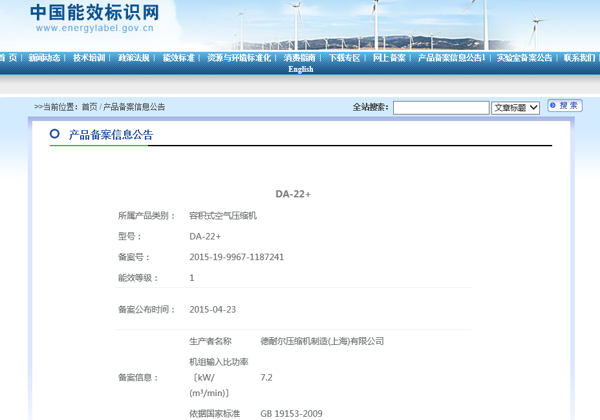The height and width of the screenshot is (420, 600).
Task: Navigate to 资源与环境标准化 section
Action: [239, 58]
